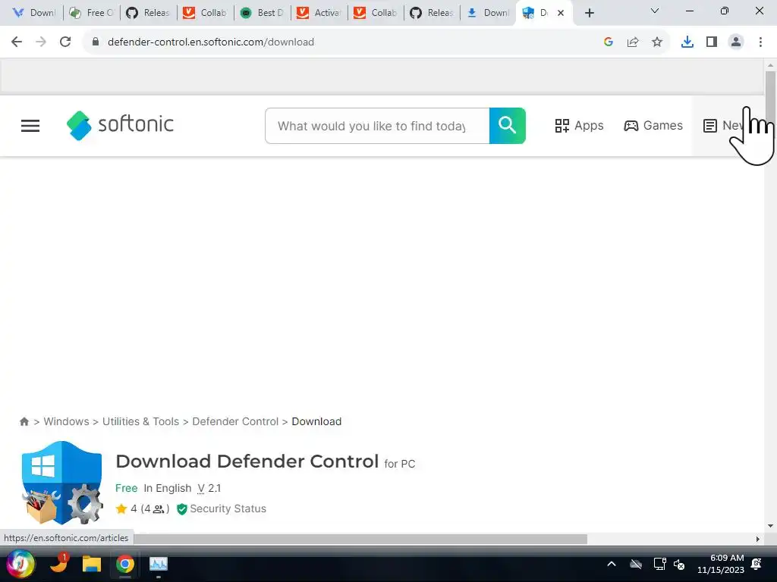Switch to Activat tab
Image resolution: width=777 pixels, height=582 pixels.
[319, 13]
